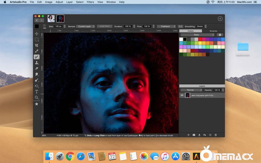Select the highlighted wet paint brush tool
Screen dimensions: 261x163
(37, 57)
